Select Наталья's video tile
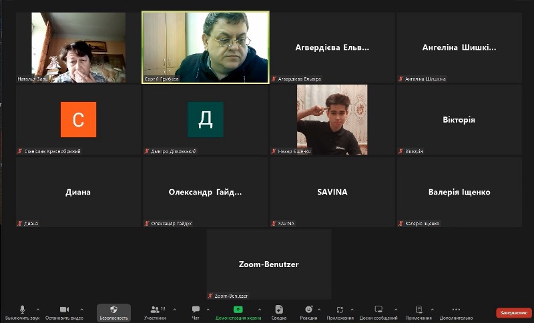Image resolution: width=534 pixels, height=323 pixels. (79, 47)
